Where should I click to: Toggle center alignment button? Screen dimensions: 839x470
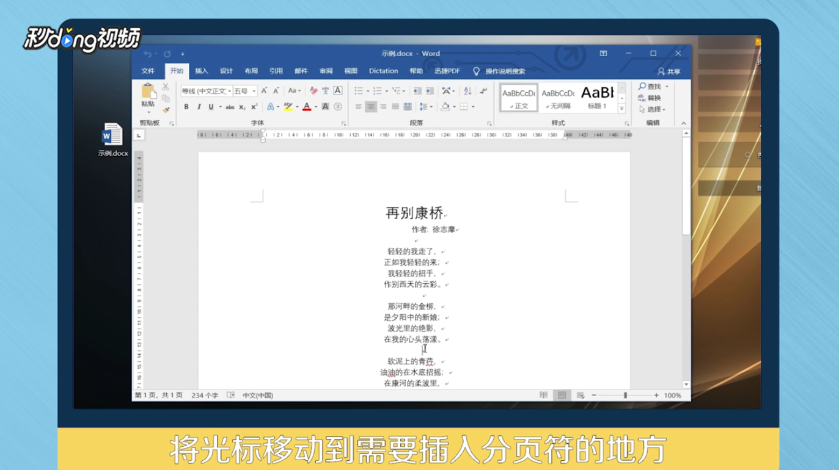pos(371,107)
